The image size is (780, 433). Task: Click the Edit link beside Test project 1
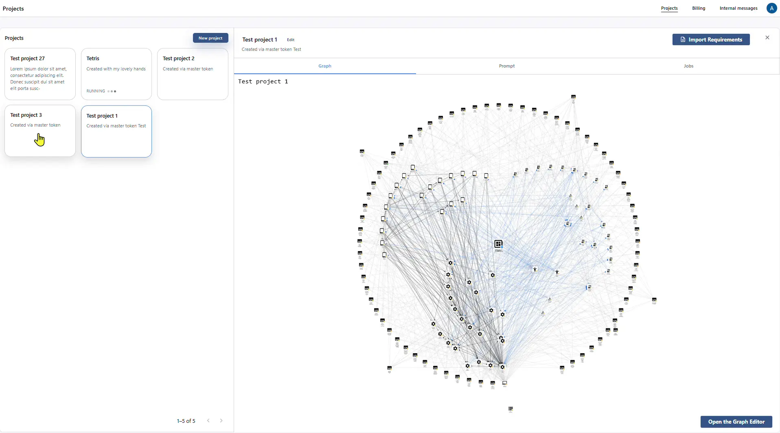click(290, 40)
